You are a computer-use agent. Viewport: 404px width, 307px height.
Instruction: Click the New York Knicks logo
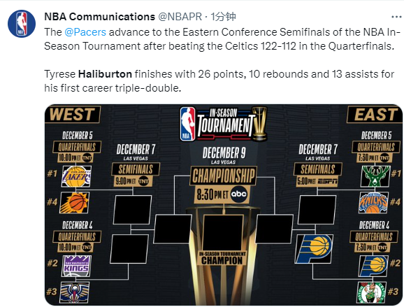coord(373,203)
